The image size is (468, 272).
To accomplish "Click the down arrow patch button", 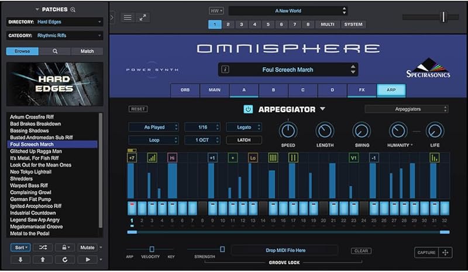I will tap(20, 260).
